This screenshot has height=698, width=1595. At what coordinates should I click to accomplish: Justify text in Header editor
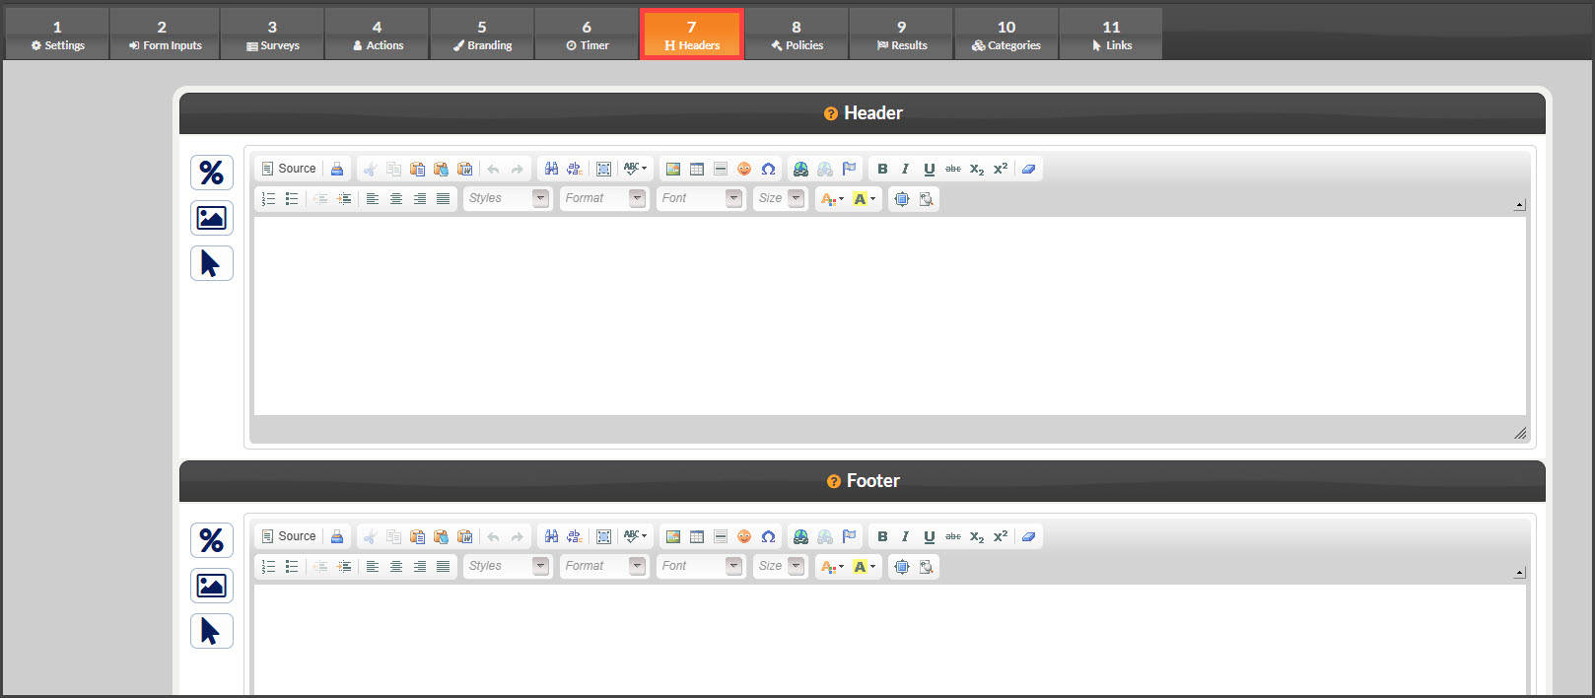tap(444, 198)
